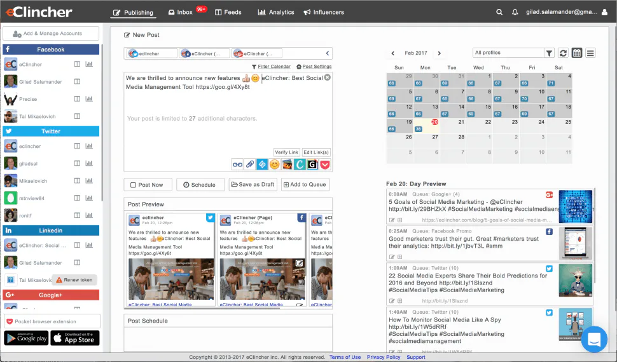The image size is (617, 362).
Task: Open analytics for Twitter giladsal account
Action: [x=89, y=163]
